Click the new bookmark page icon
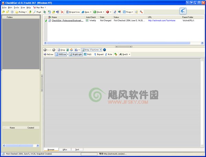The image size is (206, 157). tap(49, 12)
